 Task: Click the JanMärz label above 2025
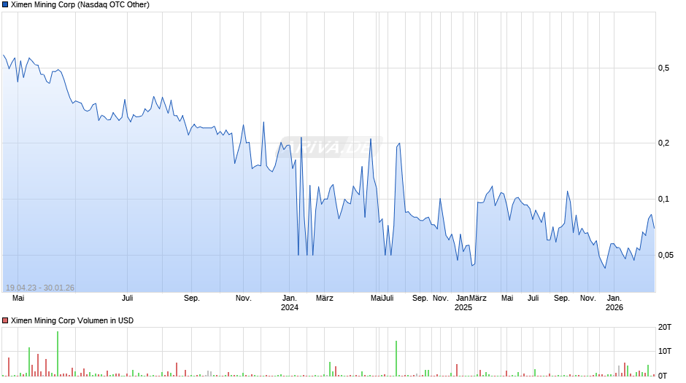click(471, 299)
